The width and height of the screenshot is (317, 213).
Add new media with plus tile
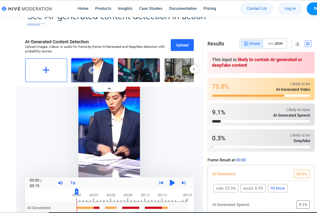click(x=46, y=70)
